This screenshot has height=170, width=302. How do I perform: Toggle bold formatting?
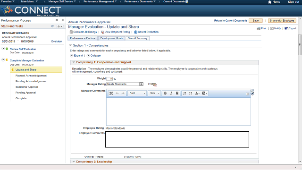click(x=165, y=93)
